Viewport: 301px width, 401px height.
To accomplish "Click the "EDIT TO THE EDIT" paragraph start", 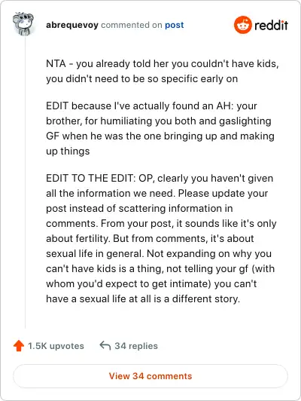I will pyautogui.click(x=90, y=178).
